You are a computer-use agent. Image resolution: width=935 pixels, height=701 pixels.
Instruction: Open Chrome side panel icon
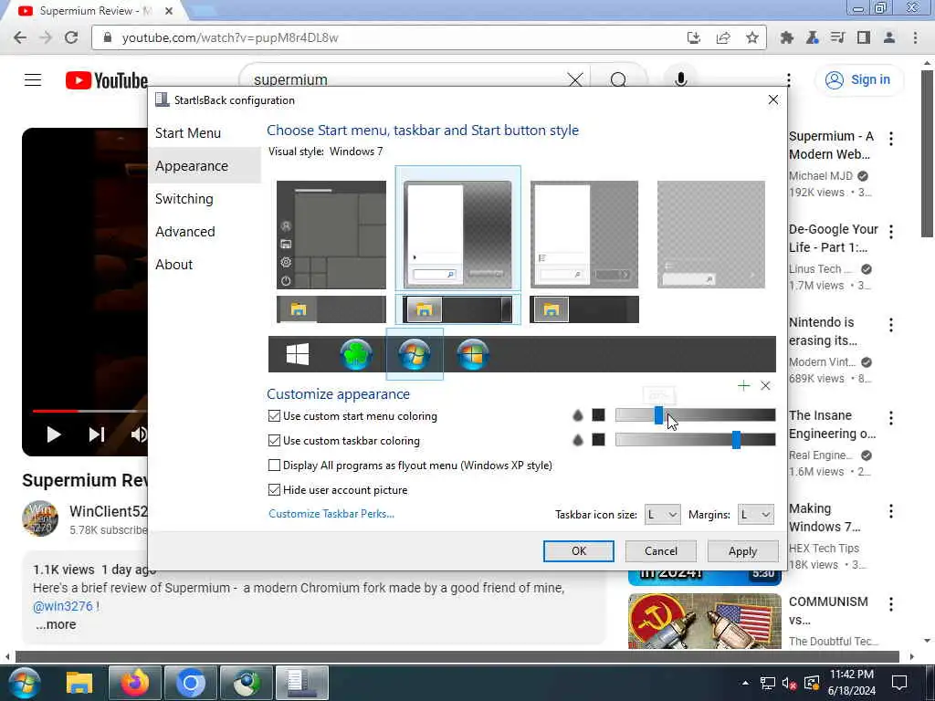pos(863,37)
